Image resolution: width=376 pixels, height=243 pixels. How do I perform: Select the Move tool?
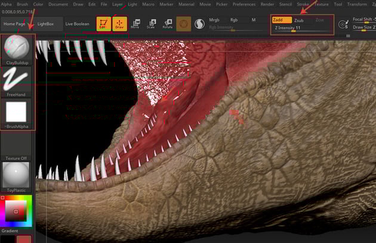tap(135, 24)
